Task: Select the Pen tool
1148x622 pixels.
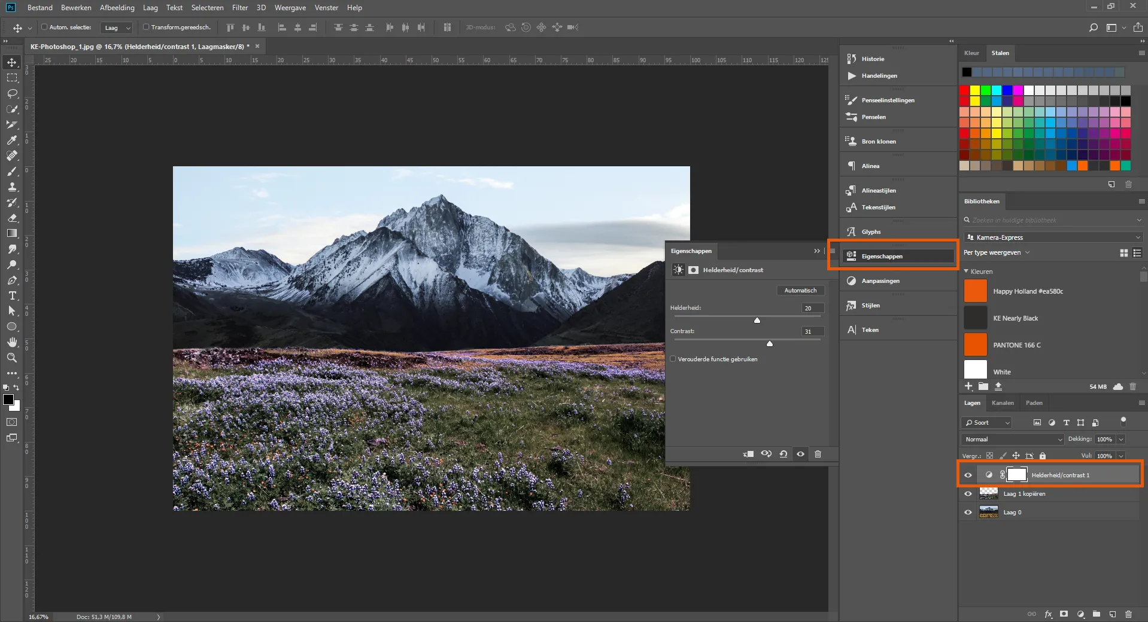Action: (x=12, y=280)
